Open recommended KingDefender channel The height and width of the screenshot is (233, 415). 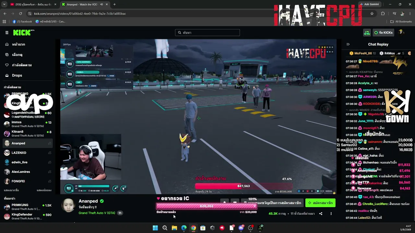[x=28, y=216]
